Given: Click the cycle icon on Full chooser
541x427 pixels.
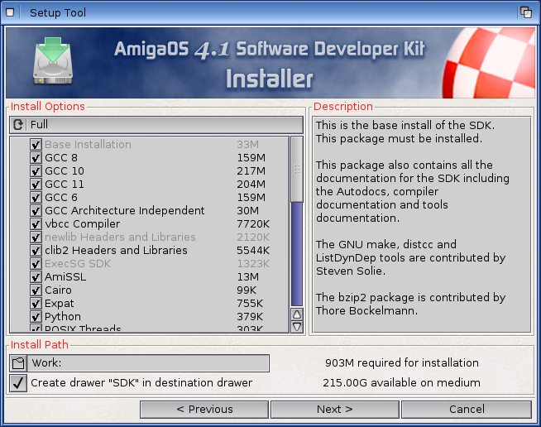Looking at the screenshot, I should click(x=18, y=124).
